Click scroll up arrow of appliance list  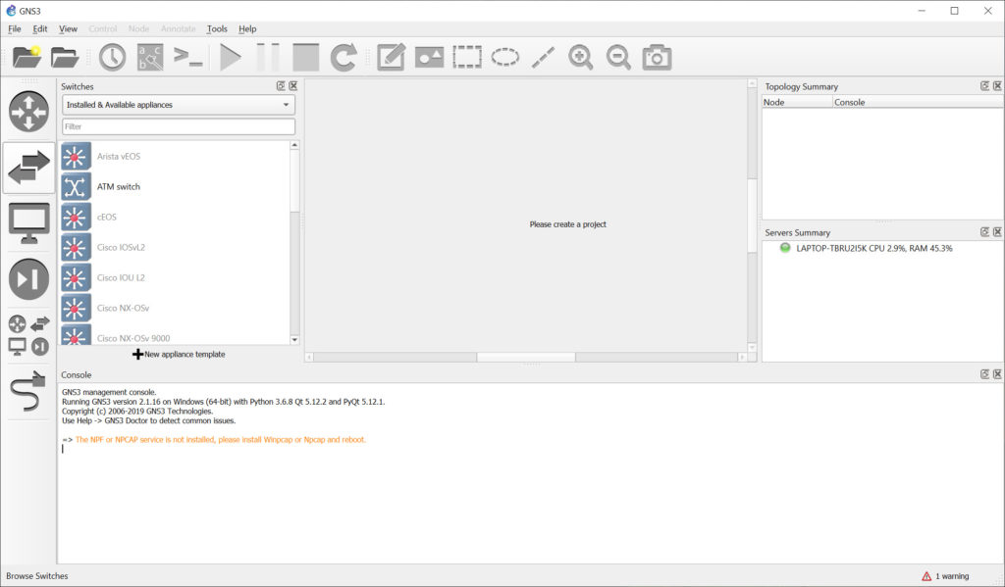294,145
